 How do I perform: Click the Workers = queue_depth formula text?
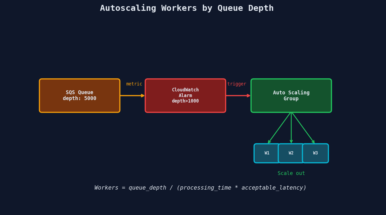click(200, 188)
